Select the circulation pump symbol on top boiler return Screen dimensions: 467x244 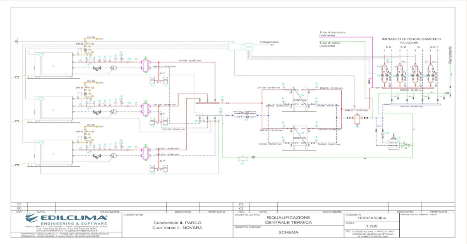click(x=114, y=68)
